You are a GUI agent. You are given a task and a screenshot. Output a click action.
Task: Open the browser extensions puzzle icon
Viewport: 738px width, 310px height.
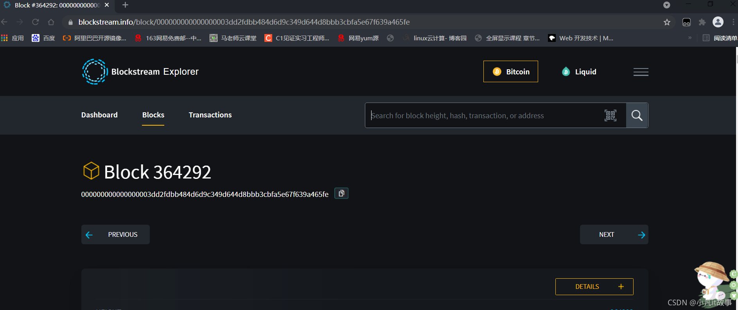[702, 22]
